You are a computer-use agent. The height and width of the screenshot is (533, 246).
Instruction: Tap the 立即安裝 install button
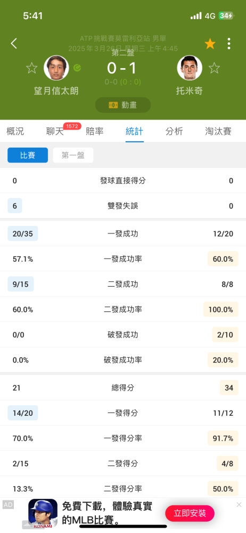click(x=190, y=513)
